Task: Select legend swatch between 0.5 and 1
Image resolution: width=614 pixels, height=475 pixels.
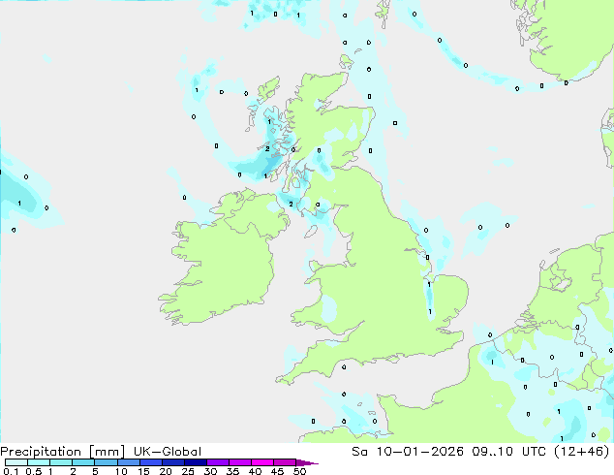Action: click(x=39, y=462)
